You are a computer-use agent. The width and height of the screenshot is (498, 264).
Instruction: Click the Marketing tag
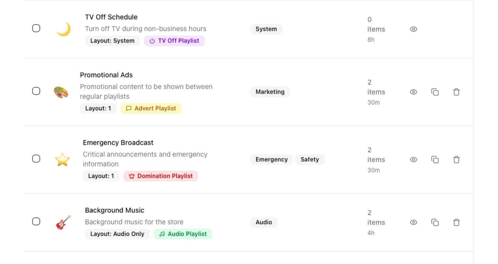[x=270, y=92]
